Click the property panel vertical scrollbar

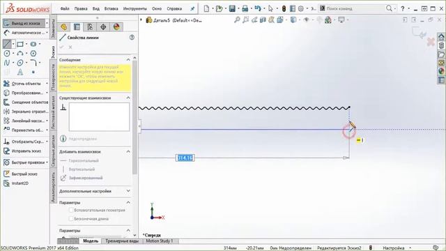coord(134,118)
